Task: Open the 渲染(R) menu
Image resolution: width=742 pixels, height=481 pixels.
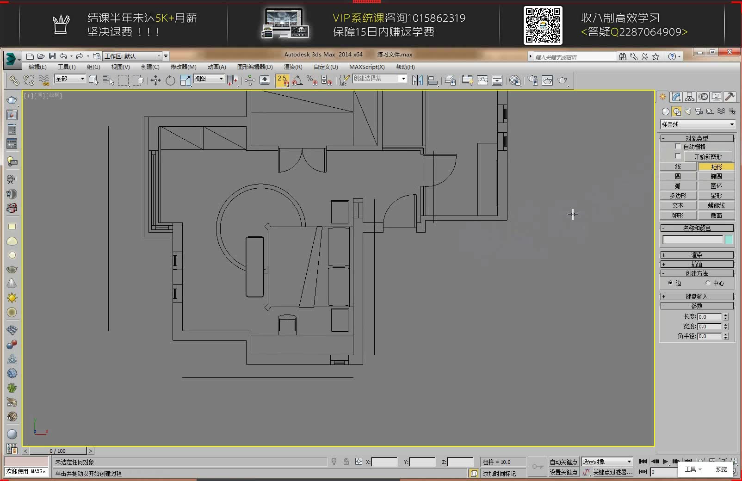Action: 292,67
